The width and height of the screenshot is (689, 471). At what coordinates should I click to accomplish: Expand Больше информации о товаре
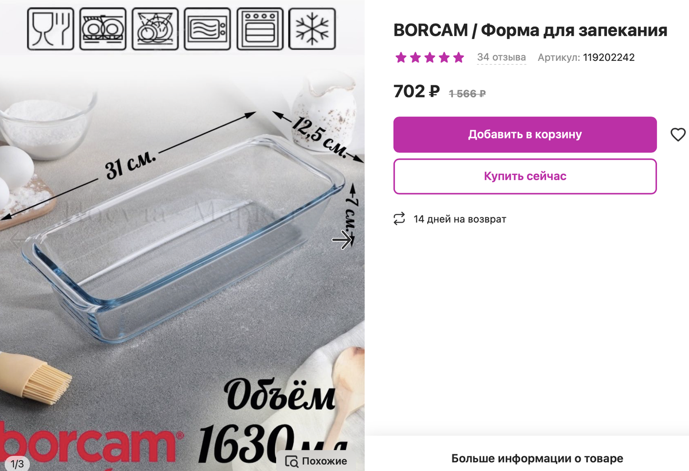click(x=537, y=458)
